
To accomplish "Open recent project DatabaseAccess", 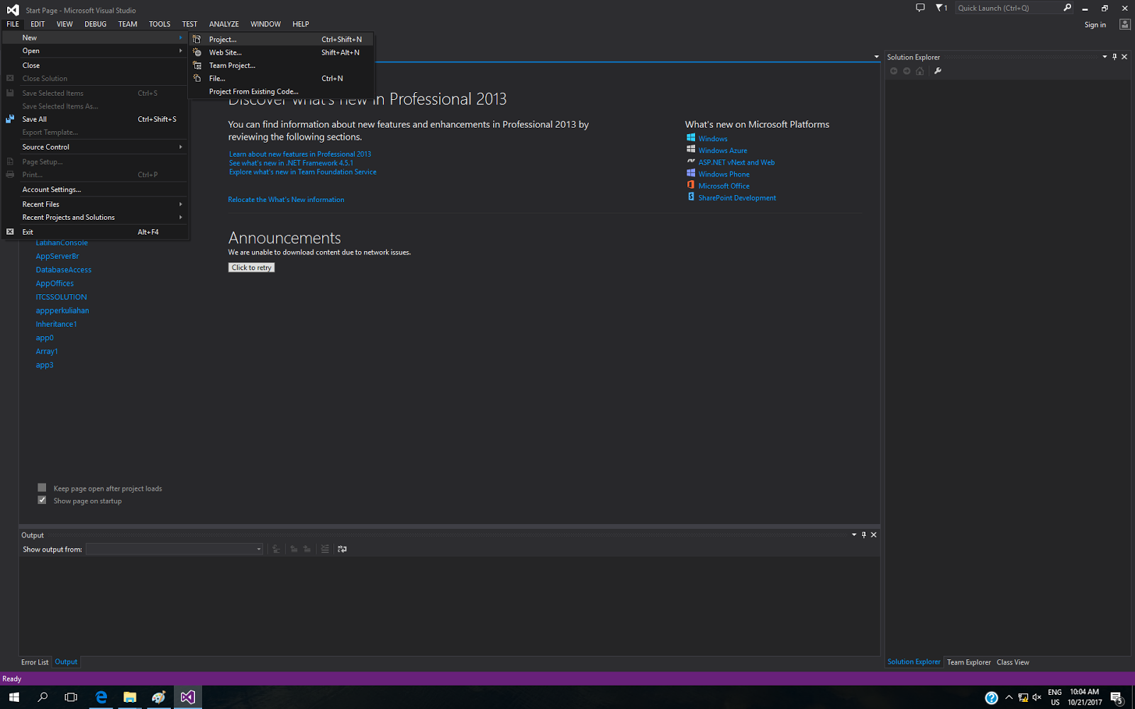I will tap(64, 269).
